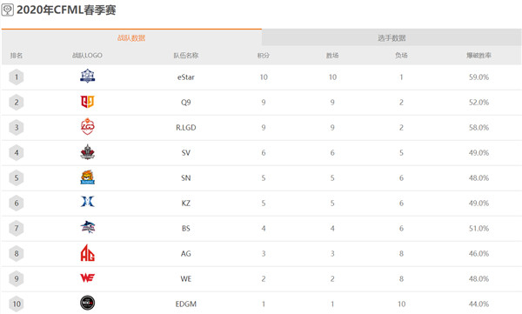Open the EDGM team name link
The height and width of the screenshot is (314, 522).
coord(186,304)
